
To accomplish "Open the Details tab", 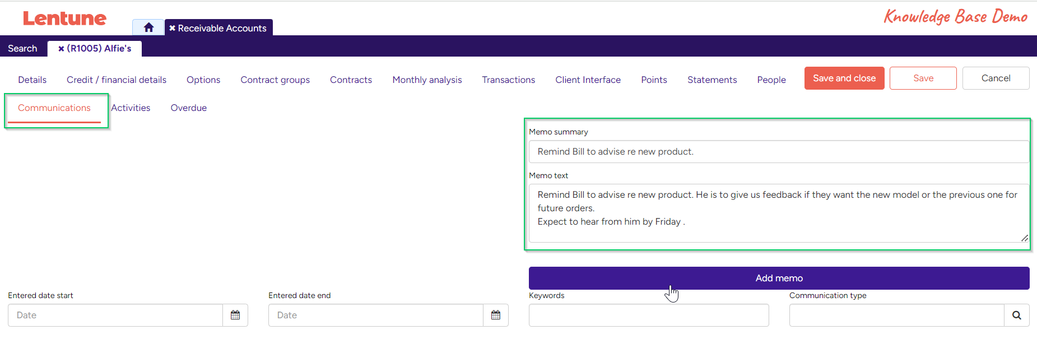I will (x=32, y=80).
